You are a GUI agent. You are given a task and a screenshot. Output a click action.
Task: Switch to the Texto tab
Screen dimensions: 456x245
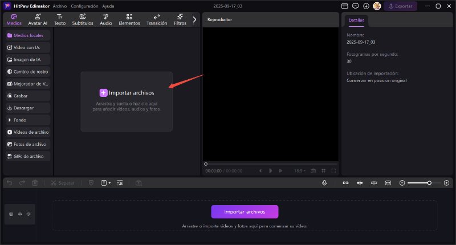pos(60,20)
